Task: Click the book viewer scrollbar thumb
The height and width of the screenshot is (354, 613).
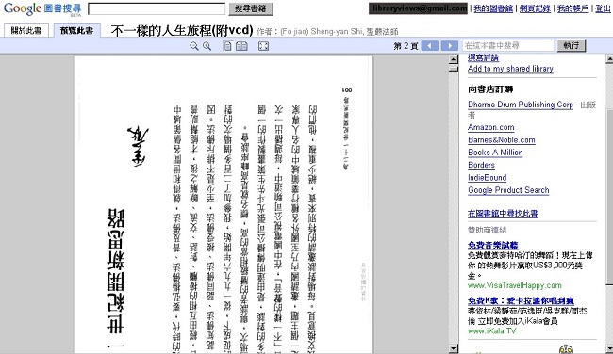Action: point(453,69)
